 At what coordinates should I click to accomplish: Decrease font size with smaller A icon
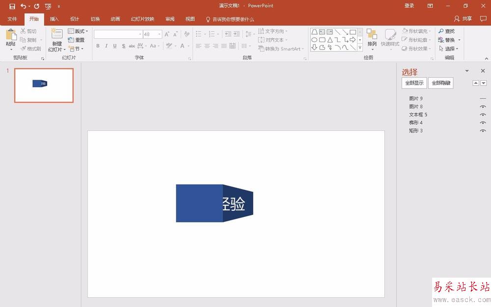tap(175, 34)
